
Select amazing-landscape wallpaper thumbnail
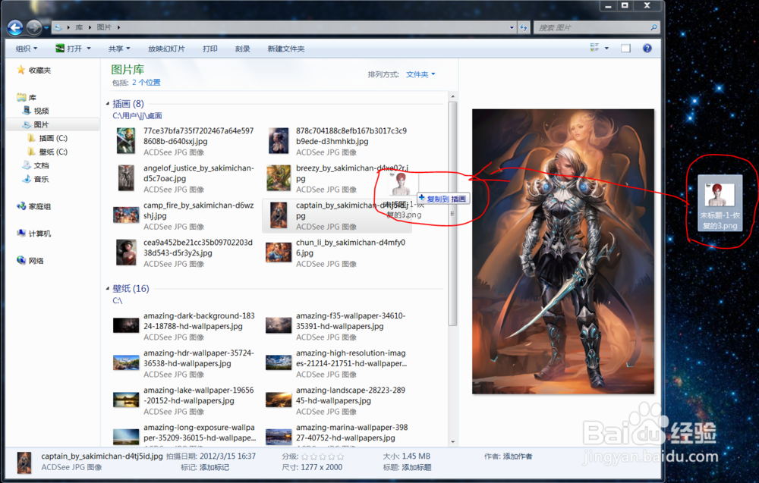(279, 400)
